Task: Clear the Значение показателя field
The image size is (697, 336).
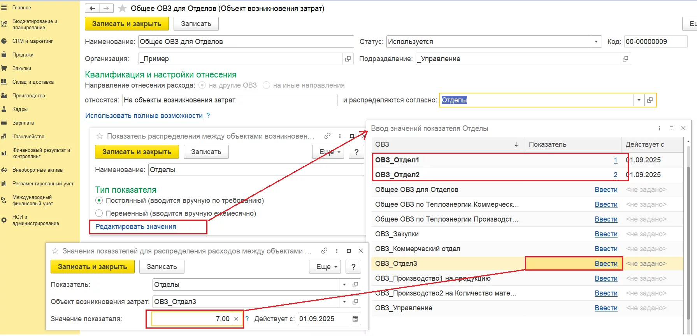Action: (236, 319)
